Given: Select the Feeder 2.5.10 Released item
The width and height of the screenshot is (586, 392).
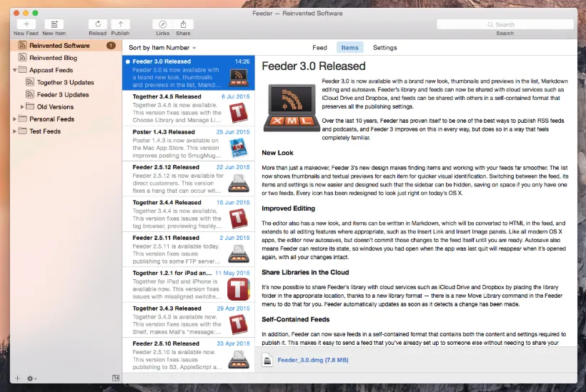Looking at the screenshot, I should (x=189, y=355).
